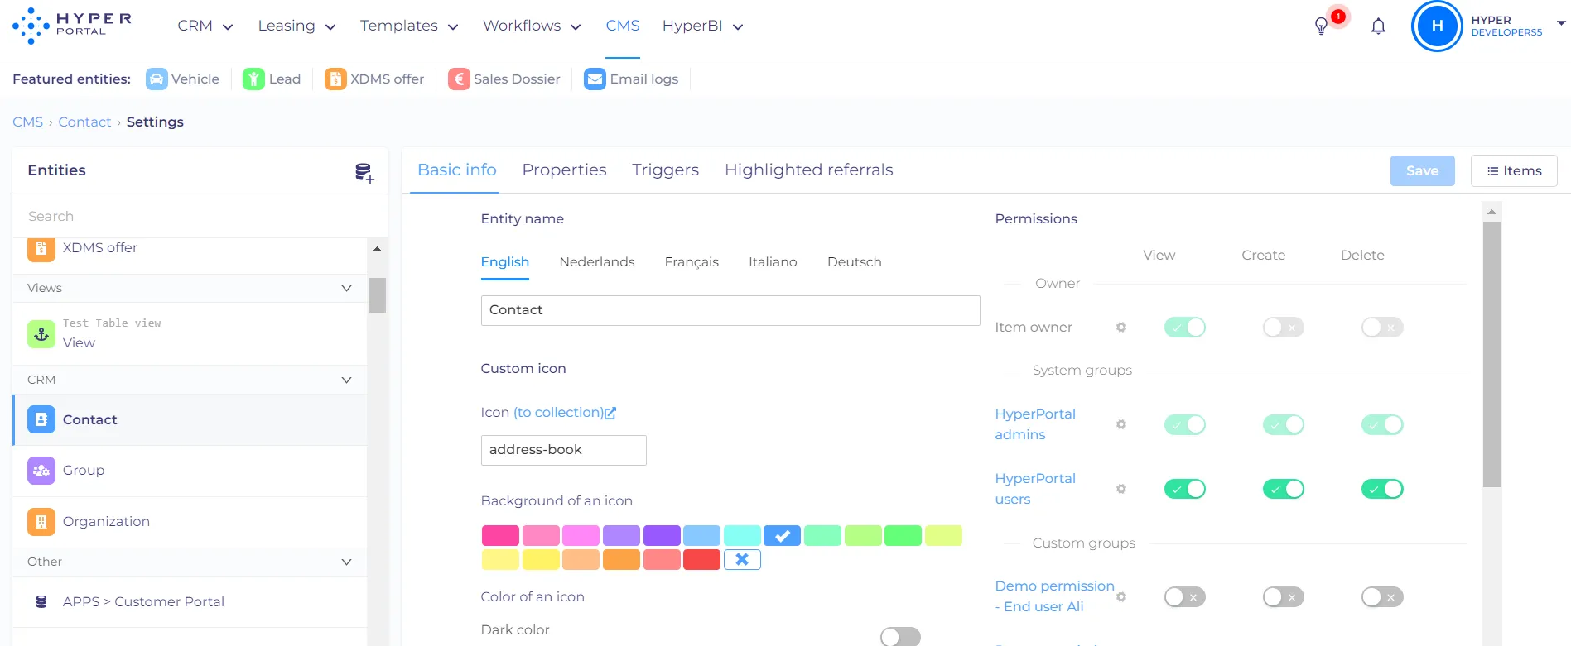Open the Templates navigation dropdown

pos(409,26)
